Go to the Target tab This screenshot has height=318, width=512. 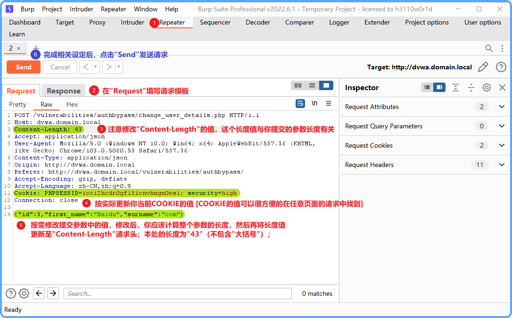point(65,22)
